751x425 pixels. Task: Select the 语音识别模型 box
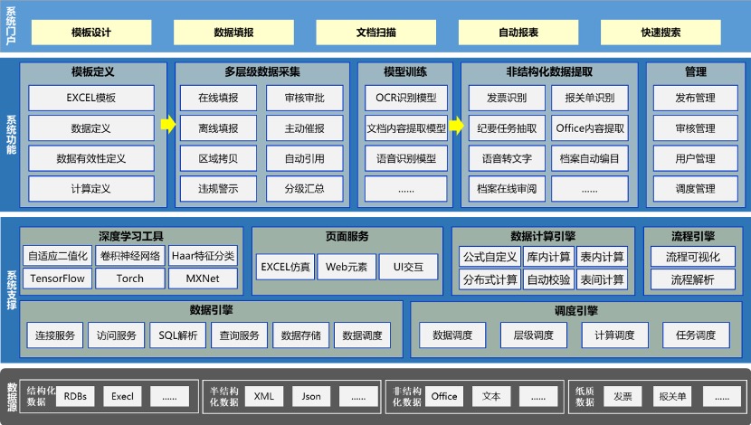pos(406,158)
